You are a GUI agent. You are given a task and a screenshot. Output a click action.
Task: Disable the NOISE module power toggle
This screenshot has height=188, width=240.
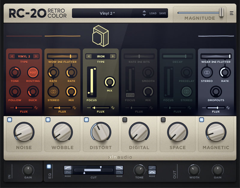click(10, 120)
